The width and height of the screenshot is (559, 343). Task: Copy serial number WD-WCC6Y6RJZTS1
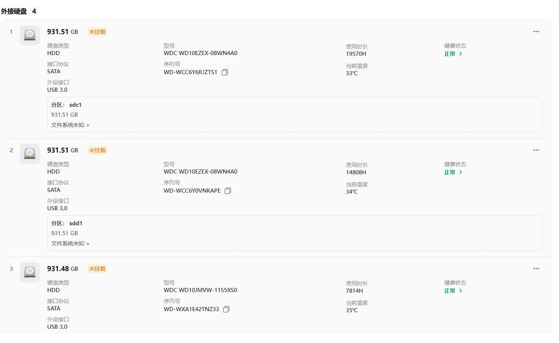225,72
